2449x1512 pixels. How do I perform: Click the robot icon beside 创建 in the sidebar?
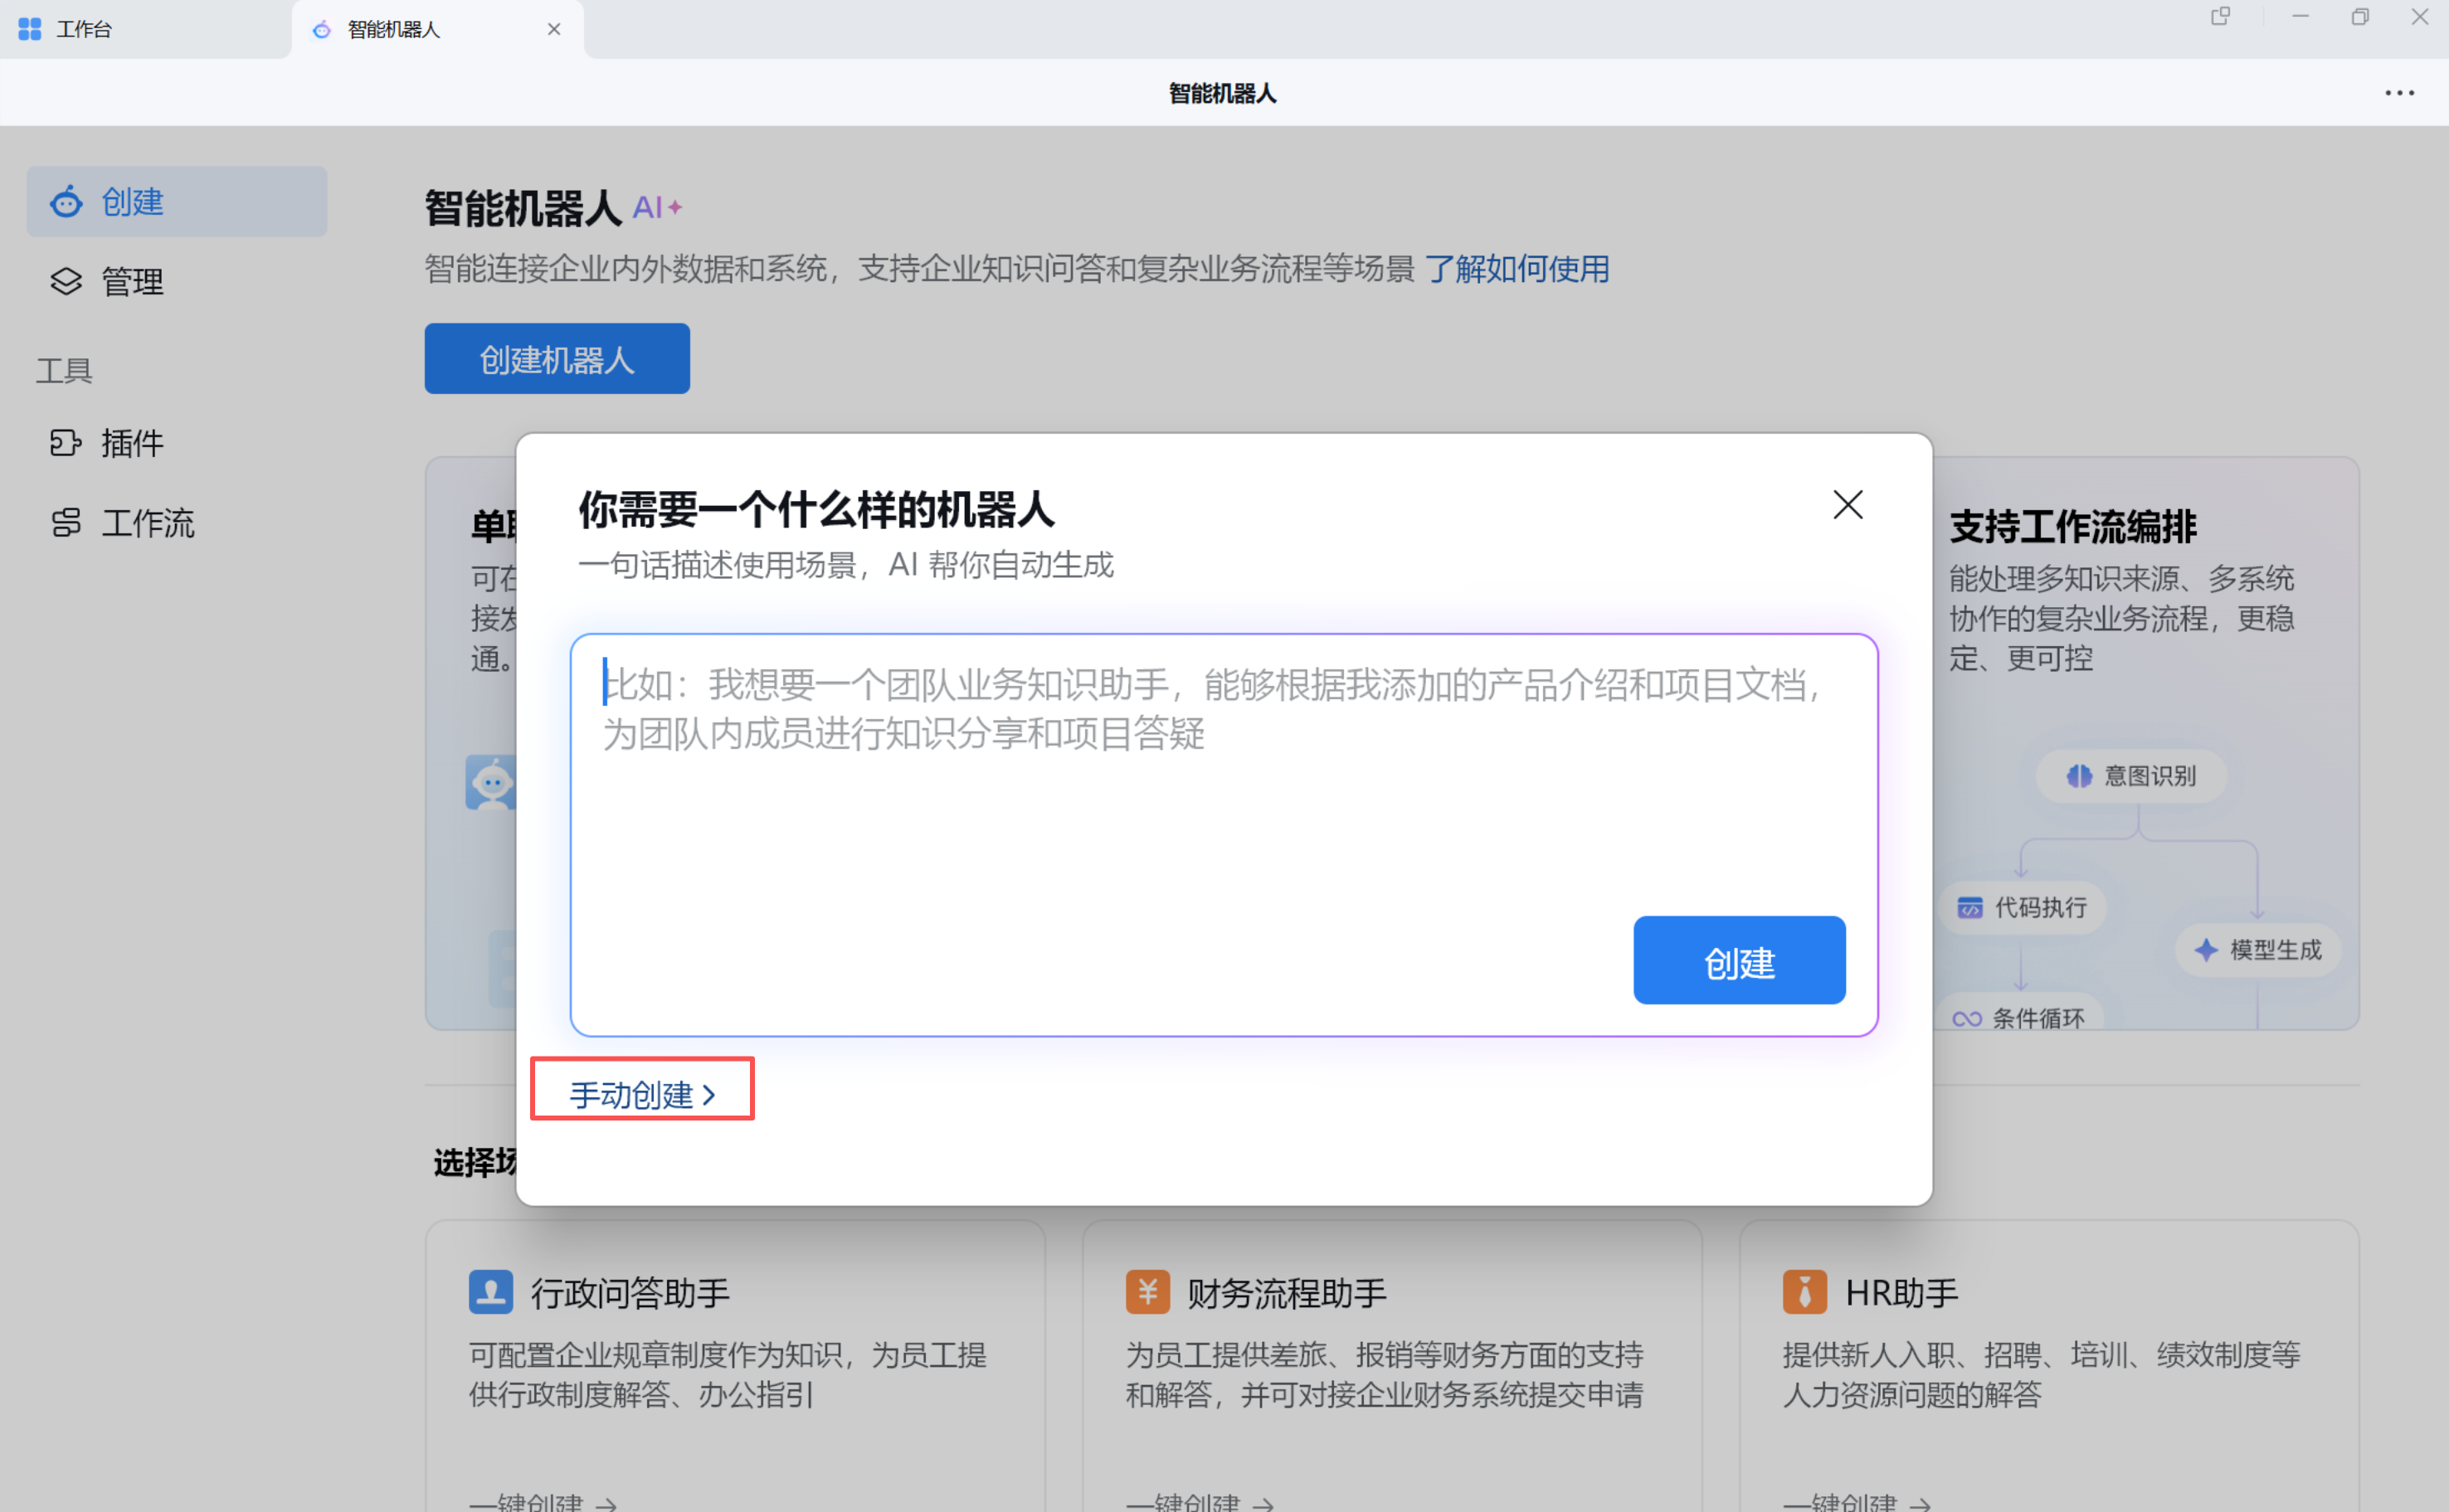coord(66,202)
